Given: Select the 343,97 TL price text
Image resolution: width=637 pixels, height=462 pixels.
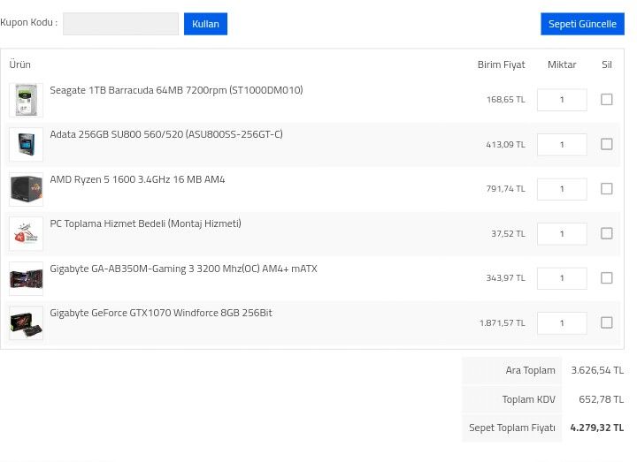Looking at the screenshot, I should click(505, 278).
